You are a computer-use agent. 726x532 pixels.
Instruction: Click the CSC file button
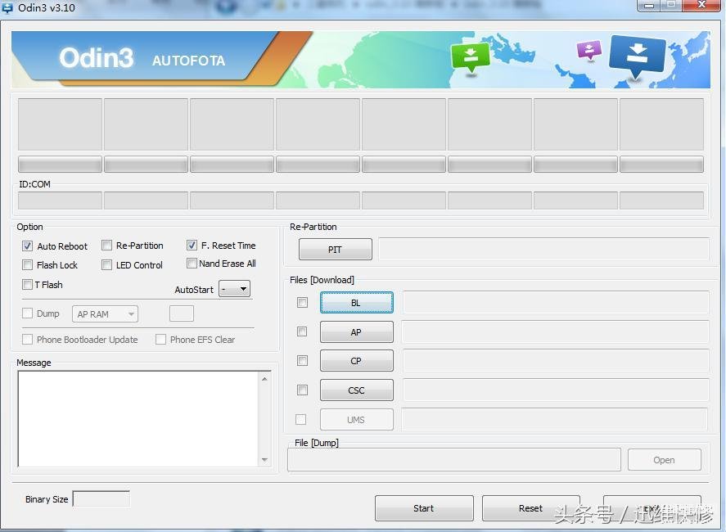pyautogui.click(x=357, y=390)
